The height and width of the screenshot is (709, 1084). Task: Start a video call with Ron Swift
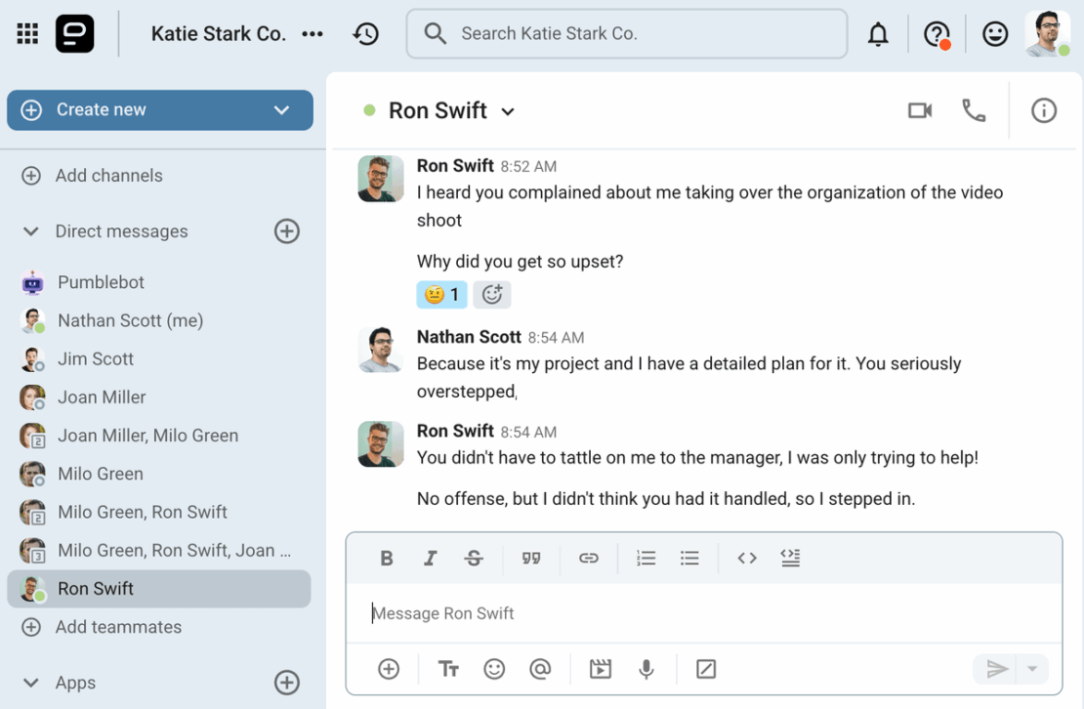coord(919,110)
